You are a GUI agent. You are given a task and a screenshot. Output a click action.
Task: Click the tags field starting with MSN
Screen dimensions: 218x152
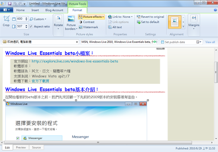119,42
